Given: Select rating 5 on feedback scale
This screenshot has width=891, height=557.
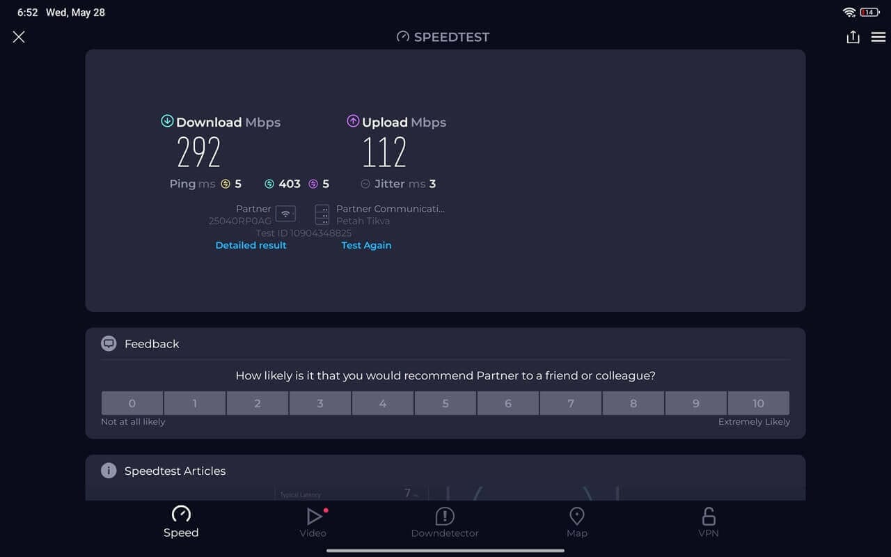Looking at the screenshot, I should pyautogui.click(x=445, y=403).
